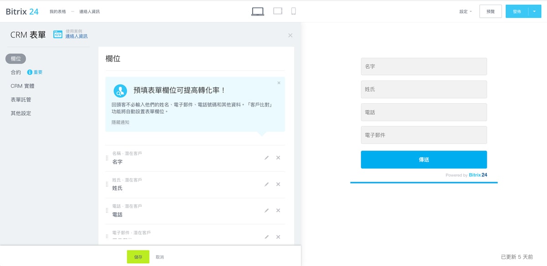Click the 電話 · 潛在客戶 field label

click(x=127, y=206)
